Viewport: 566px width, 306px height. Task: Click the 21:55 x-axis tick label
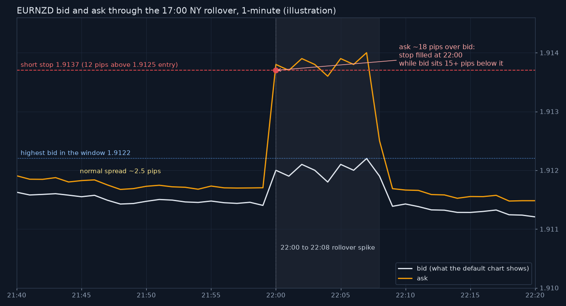[211, 295]
